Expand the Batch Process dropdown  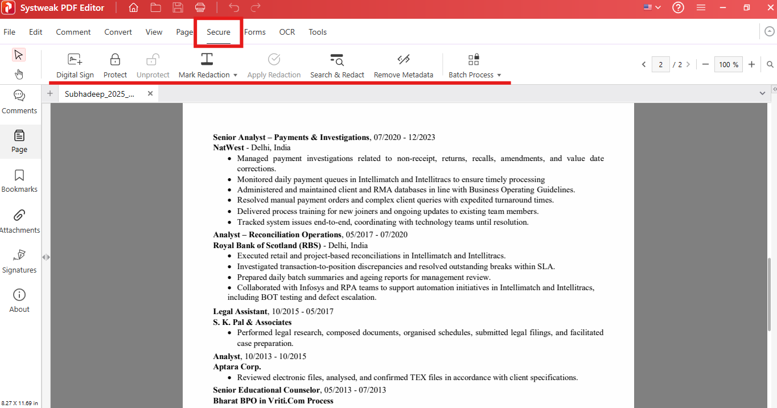pos(499,75)
